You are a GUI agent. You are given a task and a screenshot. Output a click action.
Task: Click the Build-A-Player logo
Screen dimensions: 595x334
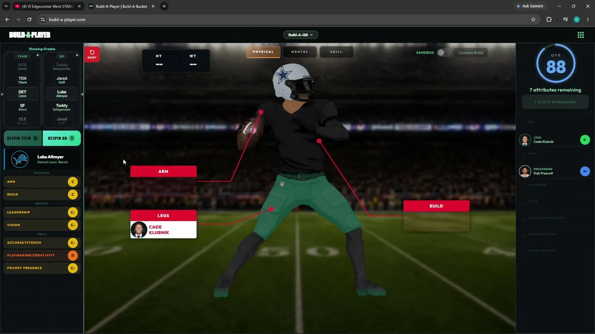coord(30,35)
